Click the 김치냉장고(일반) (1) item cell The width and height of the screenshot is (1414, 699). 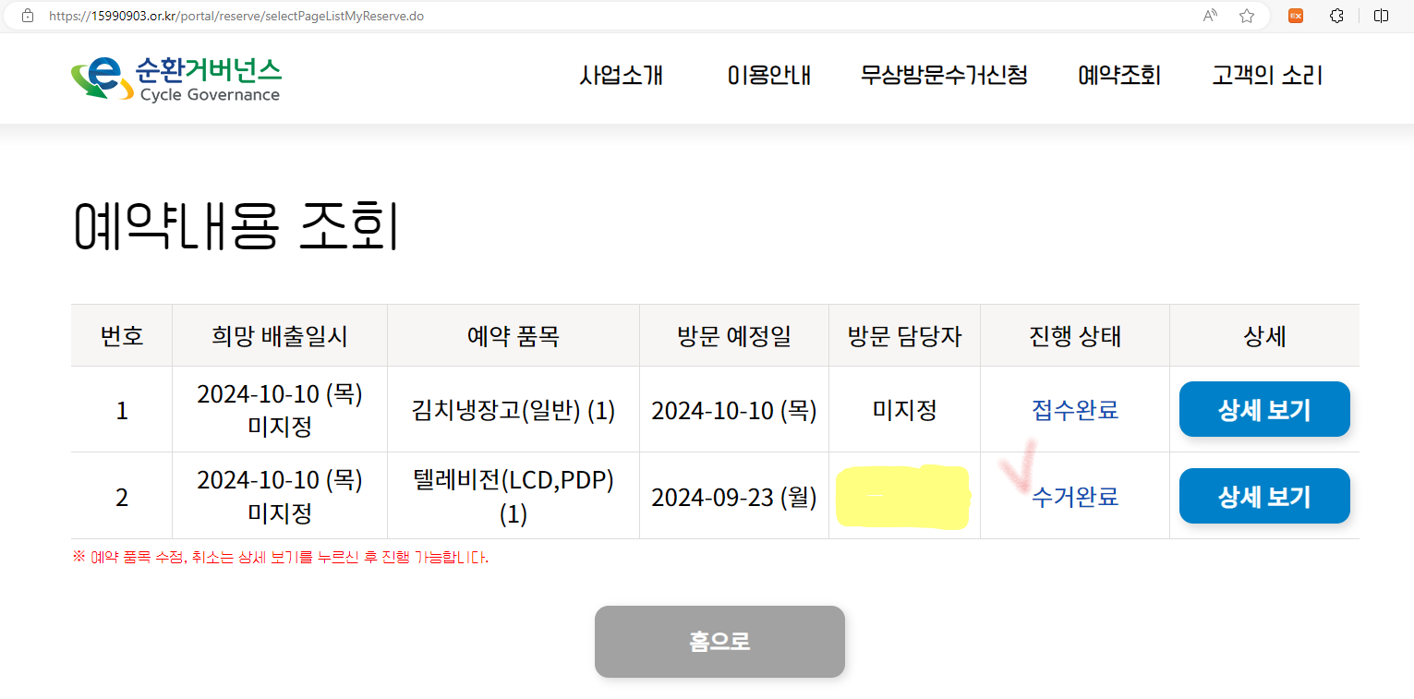pos(514,410)
